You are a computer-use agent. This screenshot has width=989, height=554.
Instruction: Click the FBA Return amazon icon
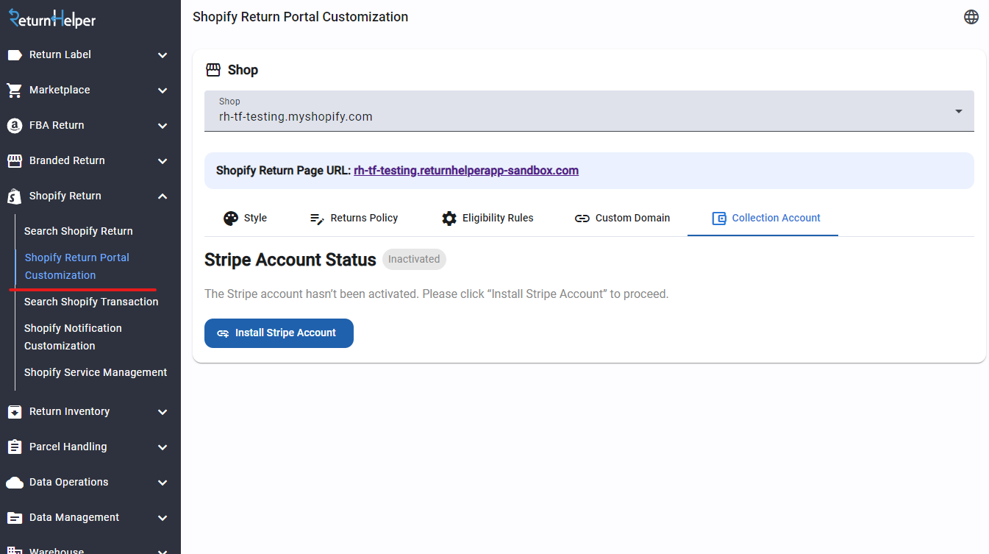click(15, 125)
